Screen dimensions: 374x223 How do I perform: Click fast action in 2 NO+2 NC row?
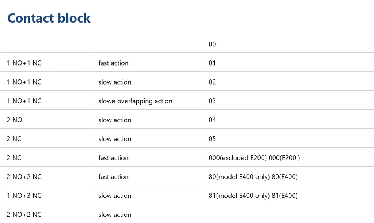tap(147, 176)
